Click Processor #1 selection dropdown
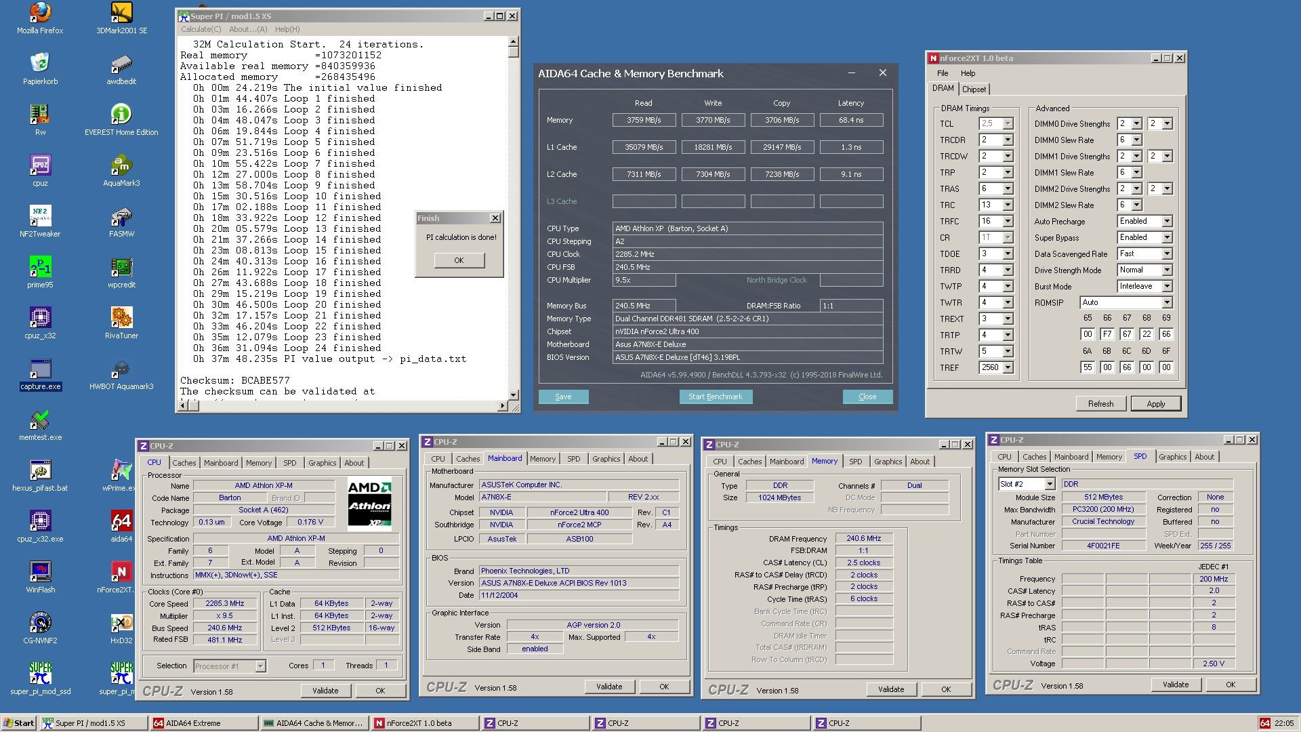 229,666
